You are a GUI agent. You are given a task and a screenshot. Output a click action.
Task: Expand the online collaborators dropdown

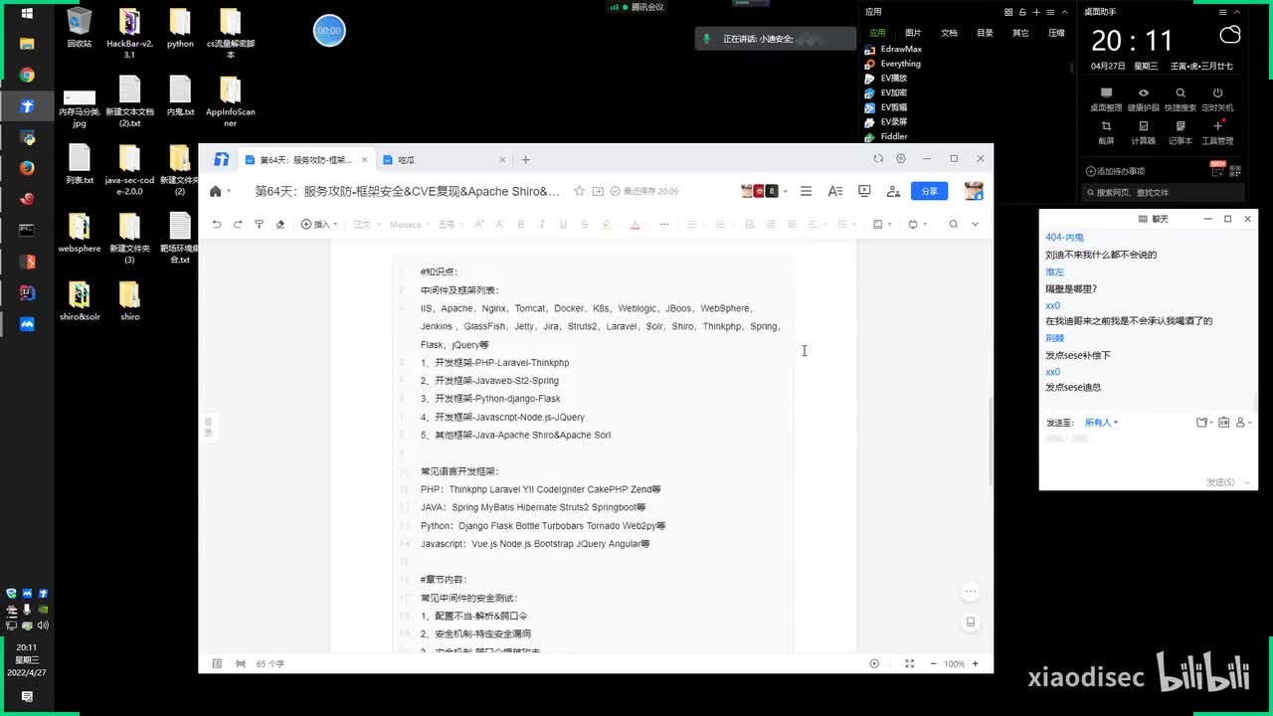tap(786, 191)
